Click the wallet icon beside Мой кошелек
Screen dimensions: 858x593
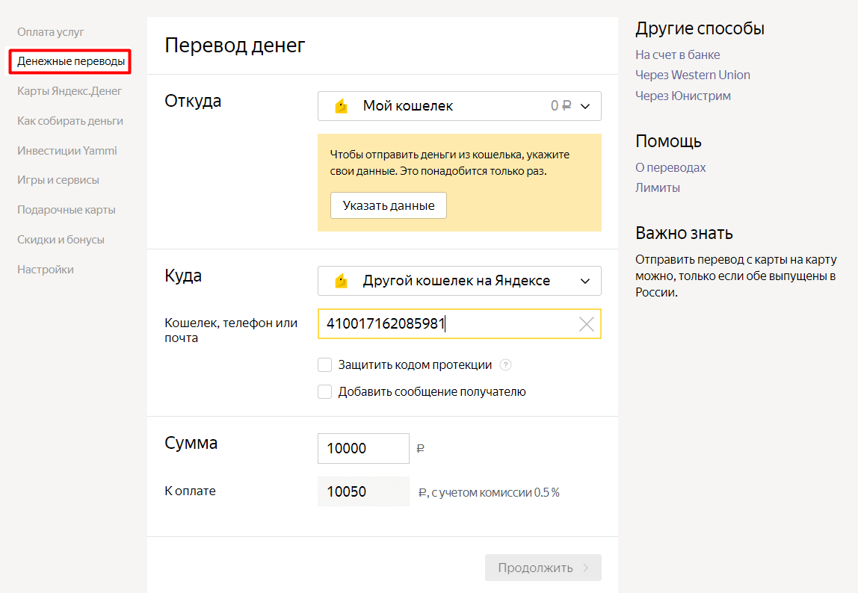[342, 106]
